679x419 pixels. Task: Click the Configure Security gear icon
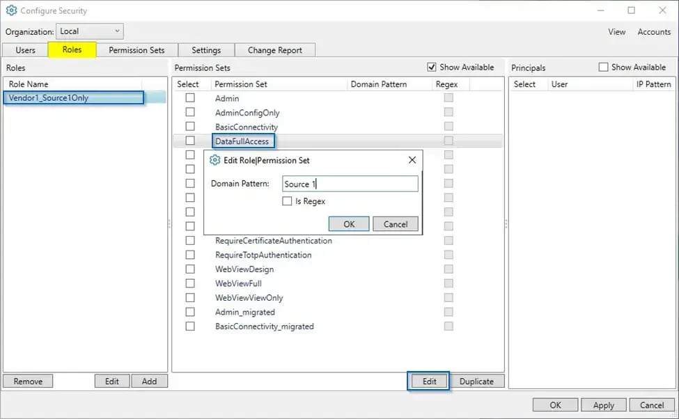(x=10, y=10)
